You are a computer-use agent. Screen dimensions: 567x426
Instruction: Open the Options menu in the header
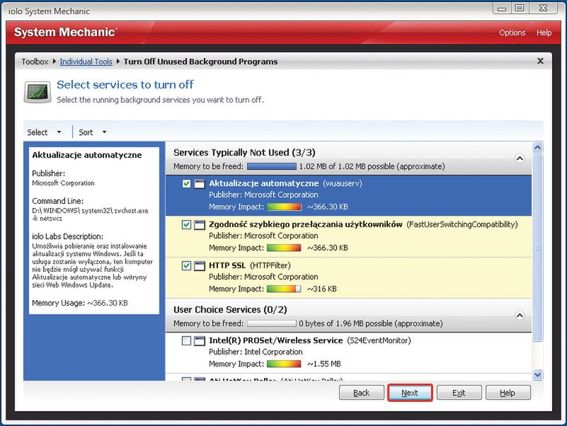click(x=512, y=33)
